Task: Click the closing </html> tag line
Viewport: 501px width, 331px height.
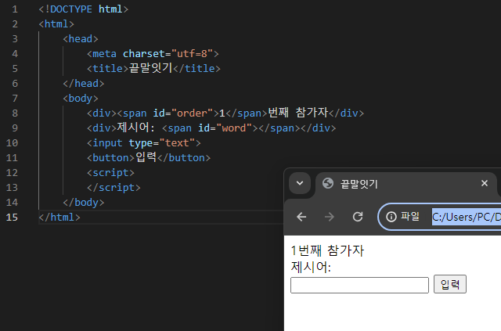Action: coord(59,218)
